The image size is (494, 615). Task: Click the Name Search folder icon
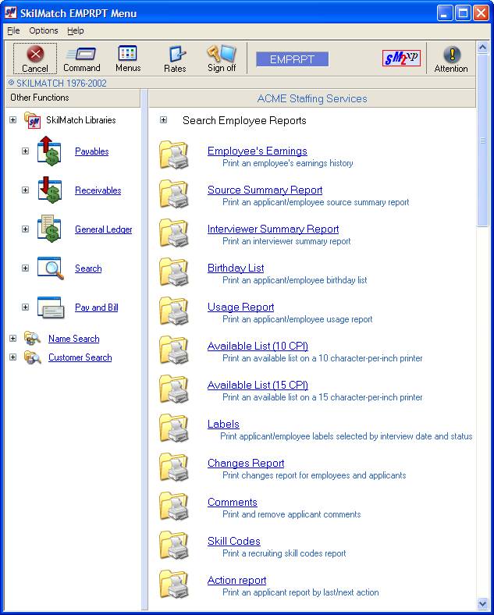(32, 338)
